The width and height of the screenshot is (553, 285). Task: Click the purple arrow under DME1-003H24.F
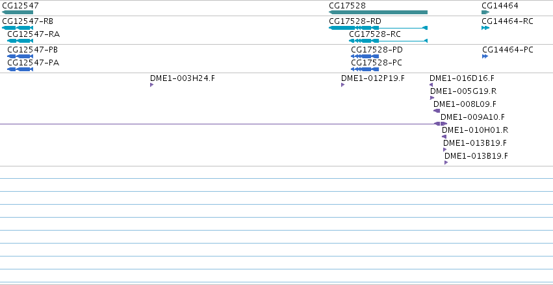pos(151,85)
